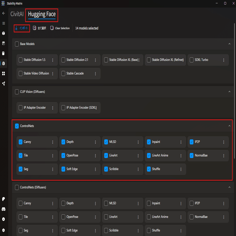The image size is (236, 236).
Task: Check the IP Adapter Encoder (SDXL) checkbox
Action: pyautogui.click(x=63, y=108)
